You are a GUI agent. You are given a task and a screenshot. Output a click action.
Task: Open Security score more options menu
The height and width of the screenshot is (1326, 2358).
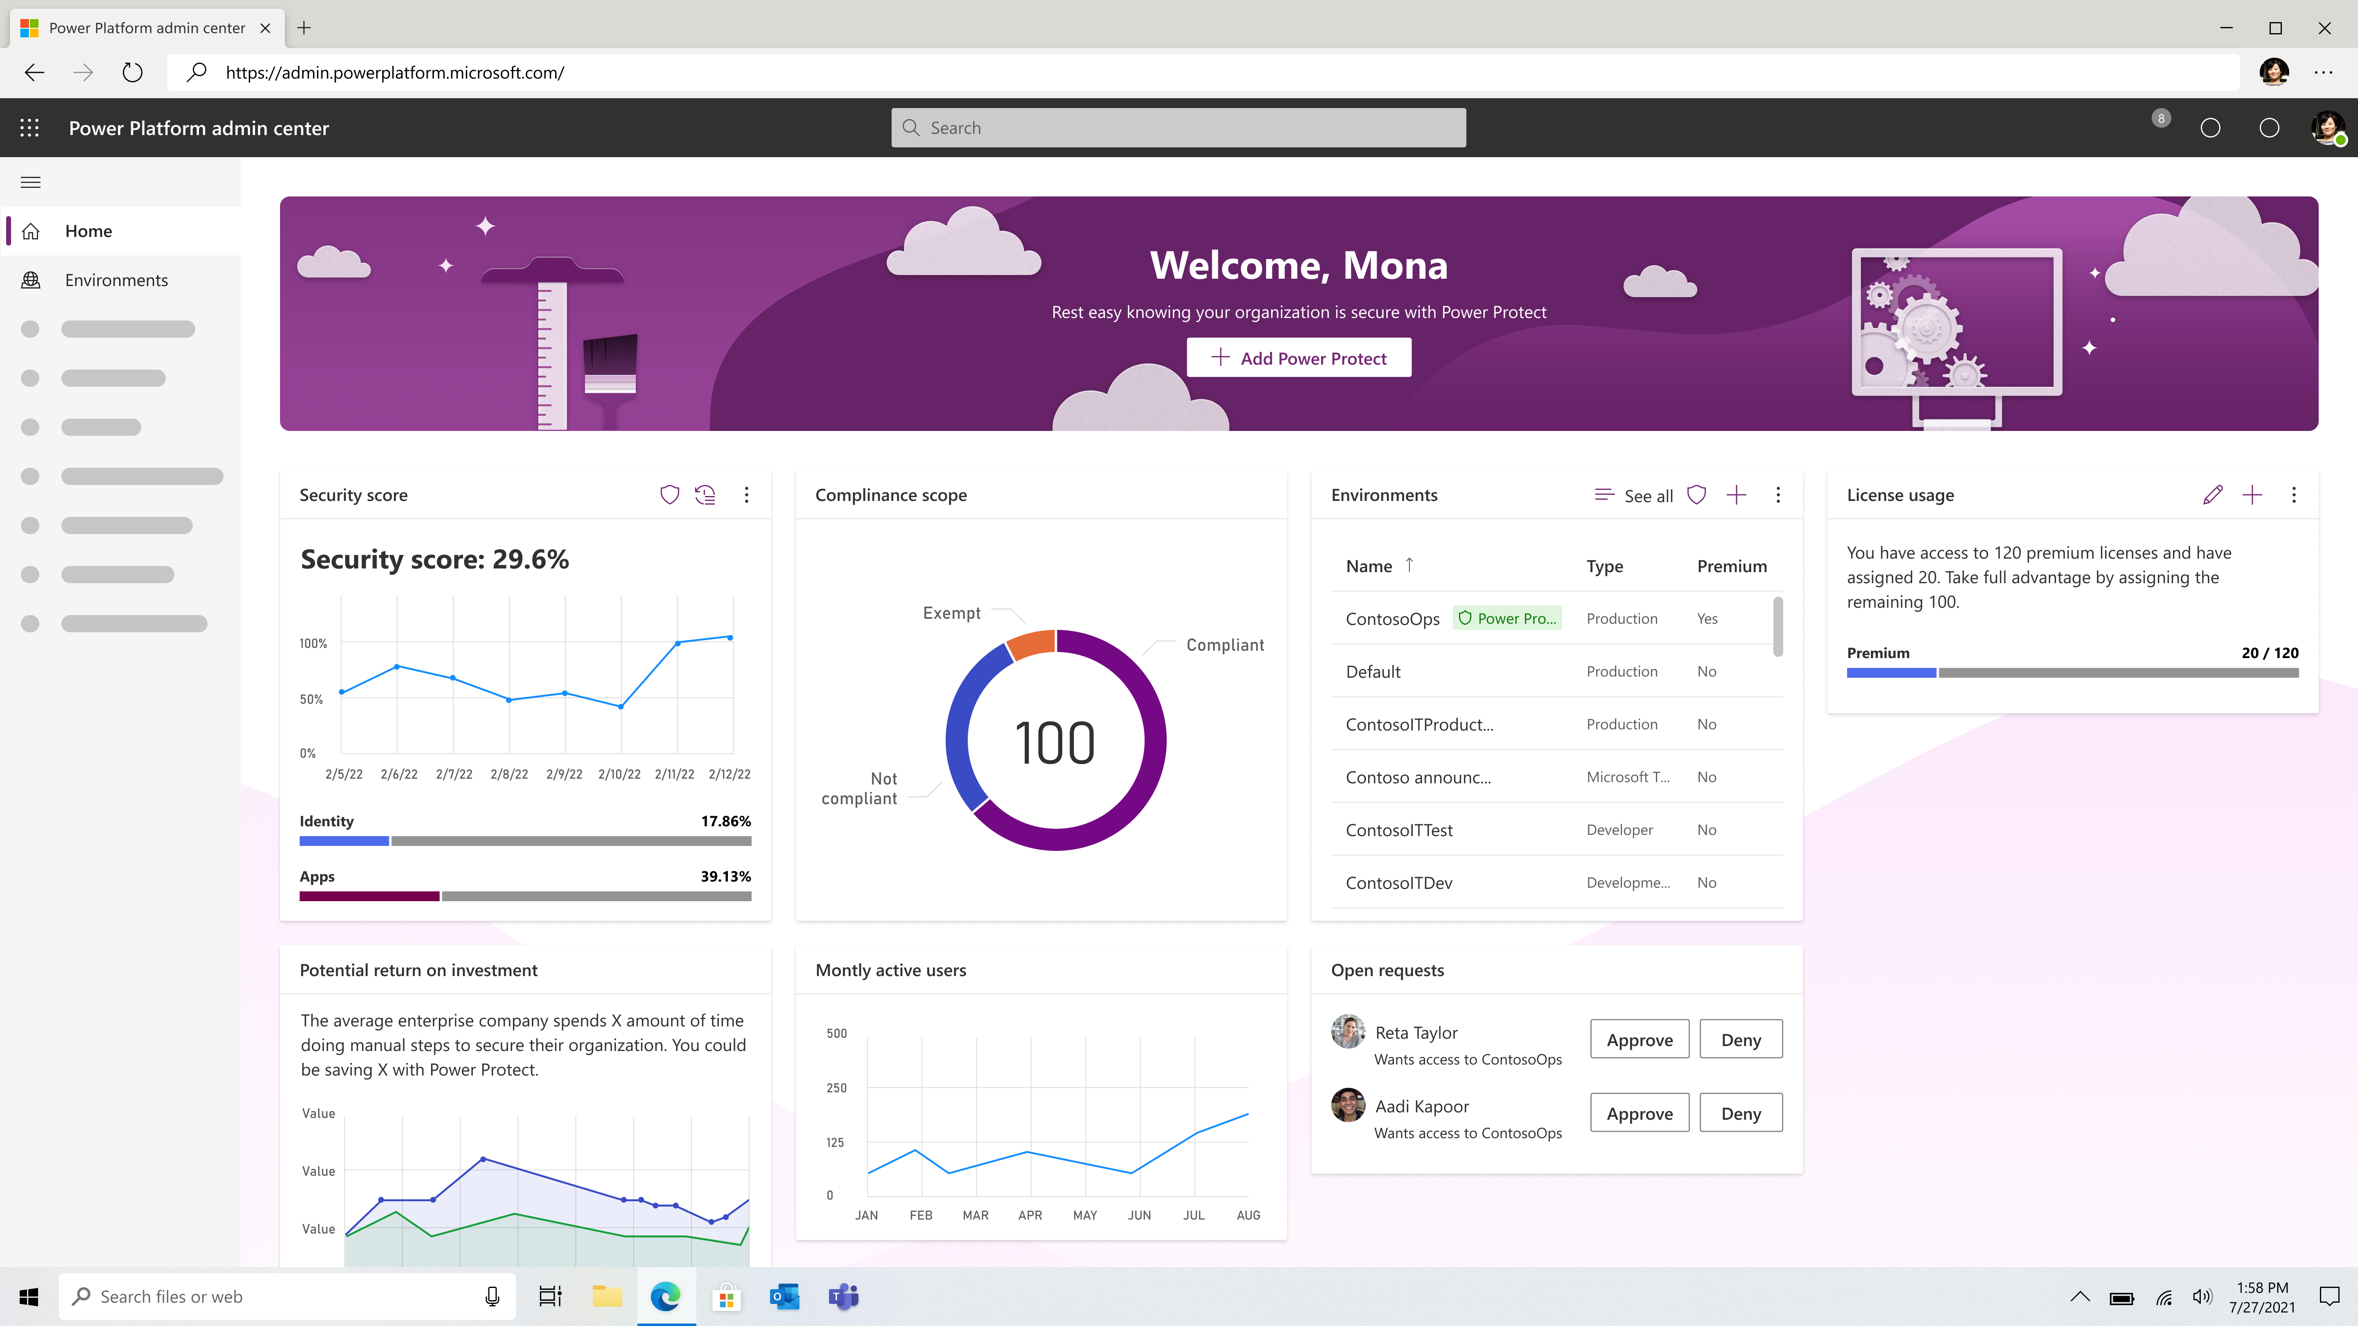pos(747,495)
